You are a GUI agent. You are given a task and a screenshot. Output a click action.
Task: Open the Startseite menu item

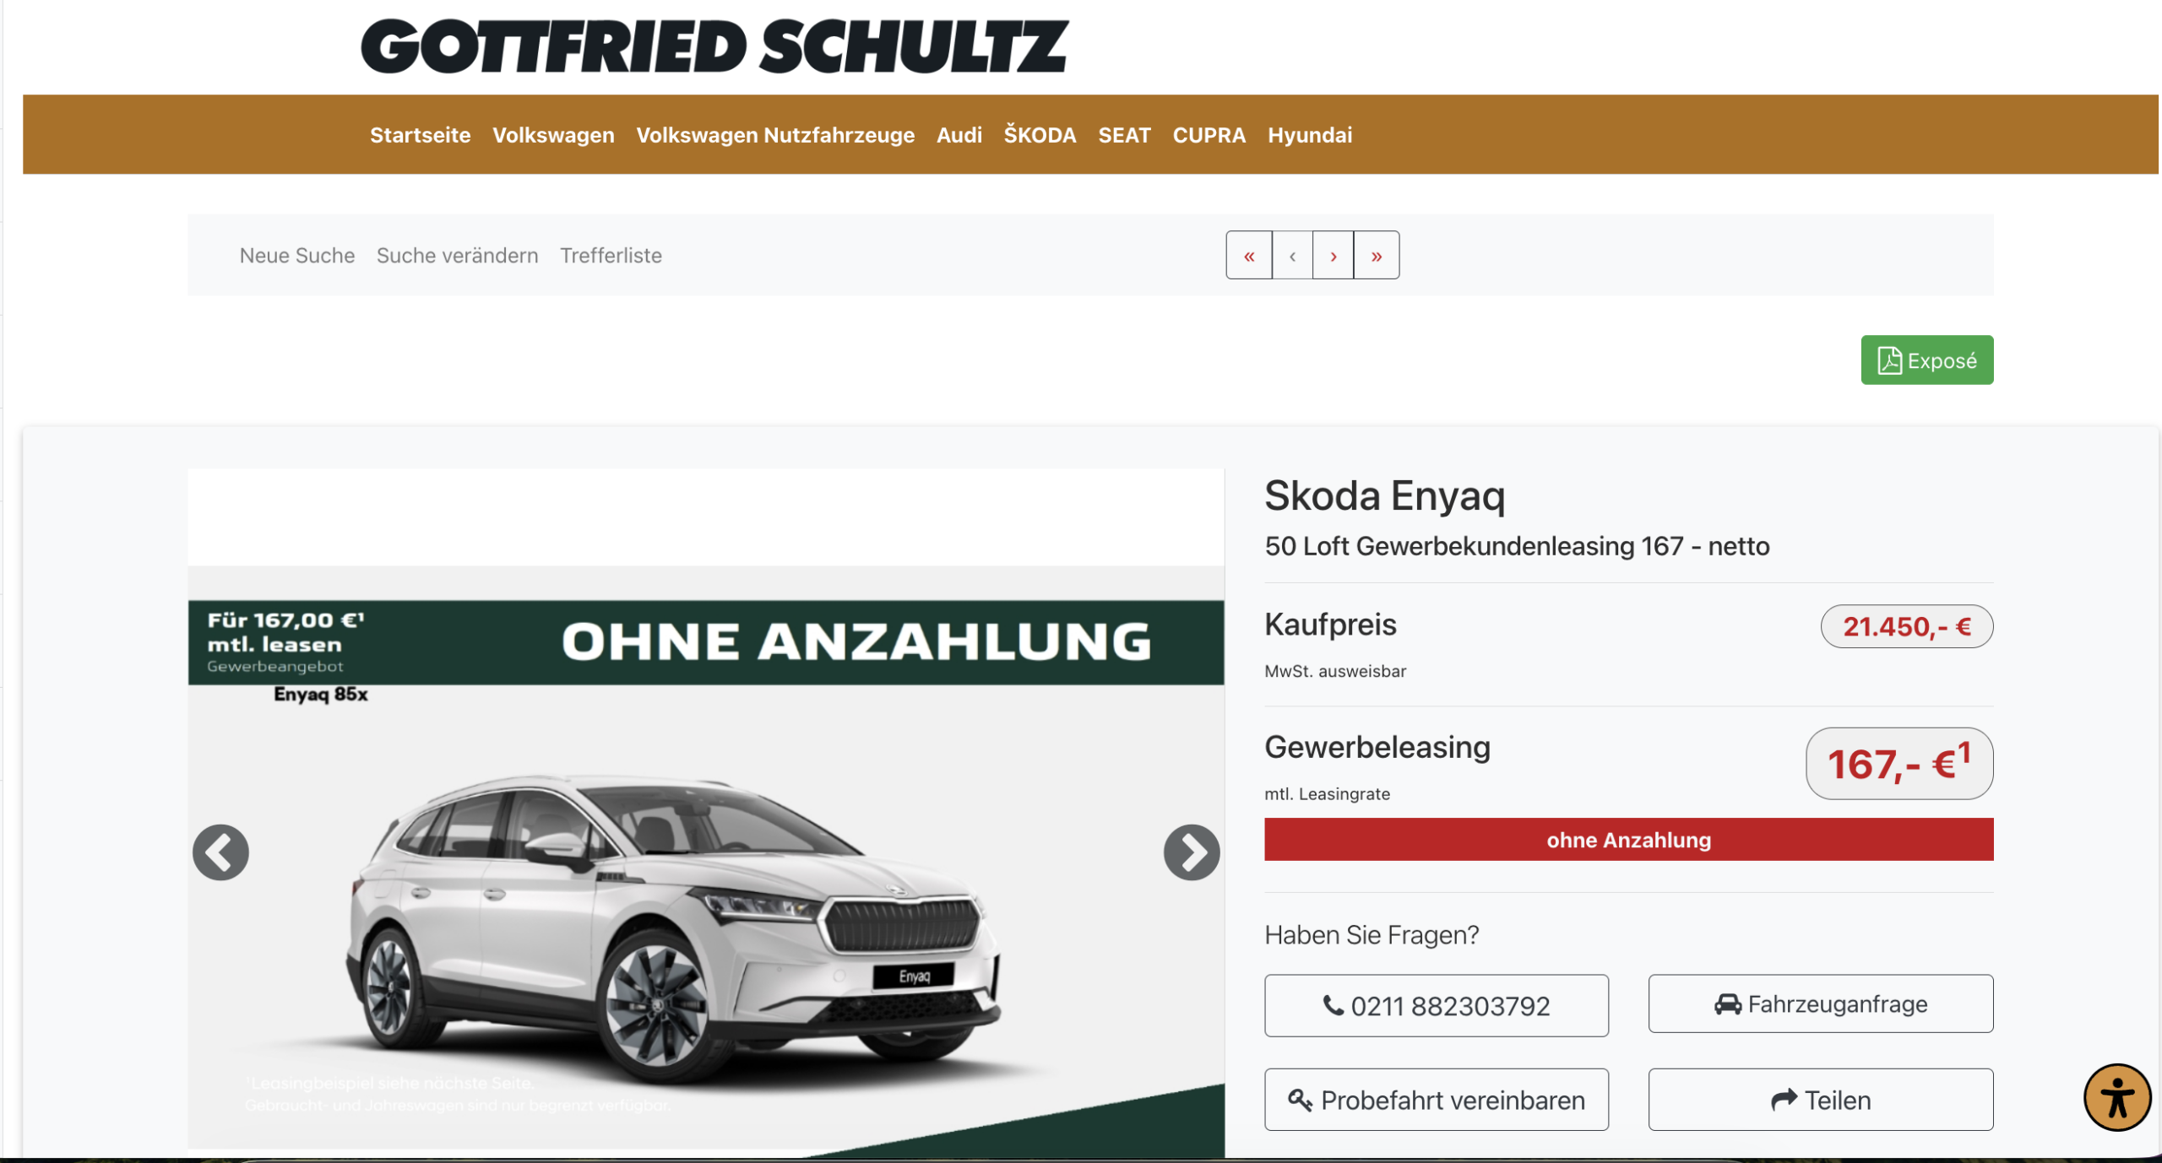[420, 135]
